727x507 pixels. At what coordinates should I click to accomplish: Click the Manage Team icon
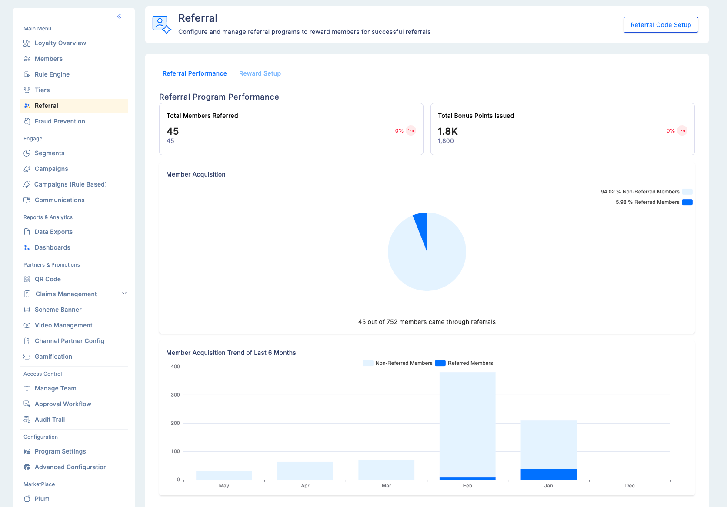tap(27, 388)
